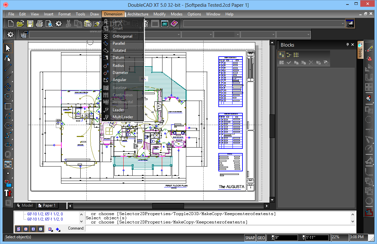Click the X coordinate field showing 9"
The image size is (377, 244).
click(x=286, y=238)
